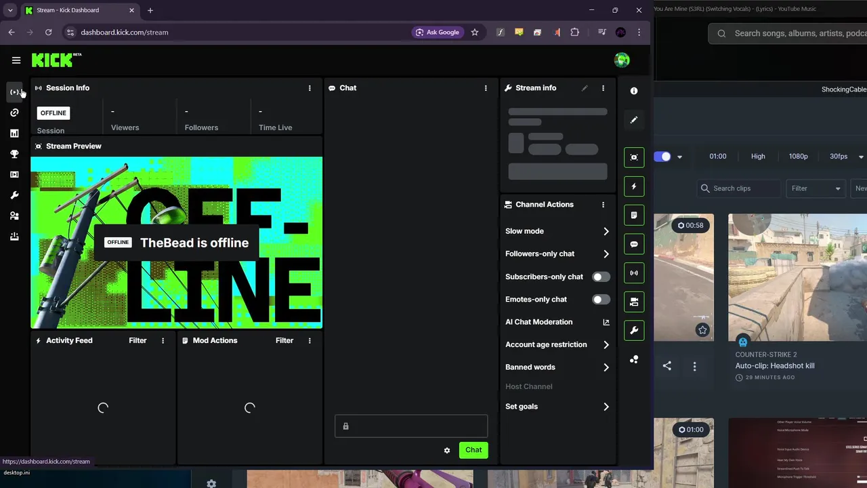Screen dimensions: 867x488
Task: Open the bottom download-tray sidebar icon
Action: pos(14,237)
